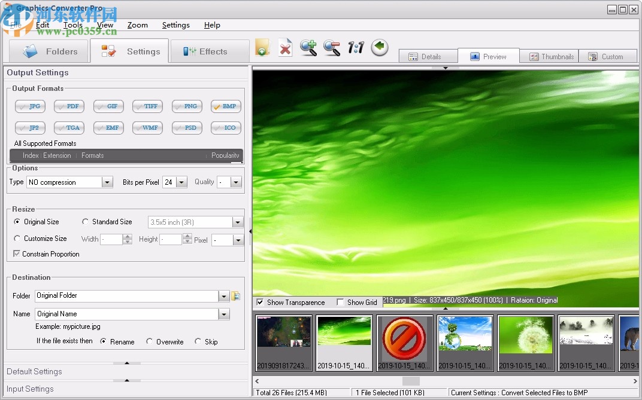This screenshot has width=642, height=400.
Task: Click the remove file toolbar icon
Action: [285, 47]
